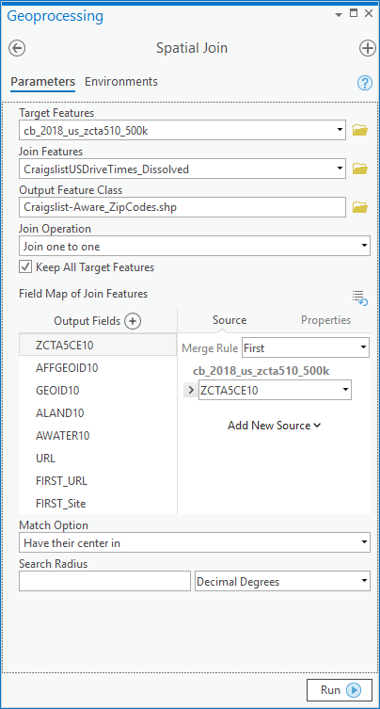Switch to the Environments tab
The width and height of the screenshot is (380, 709).
click(121, 81)
